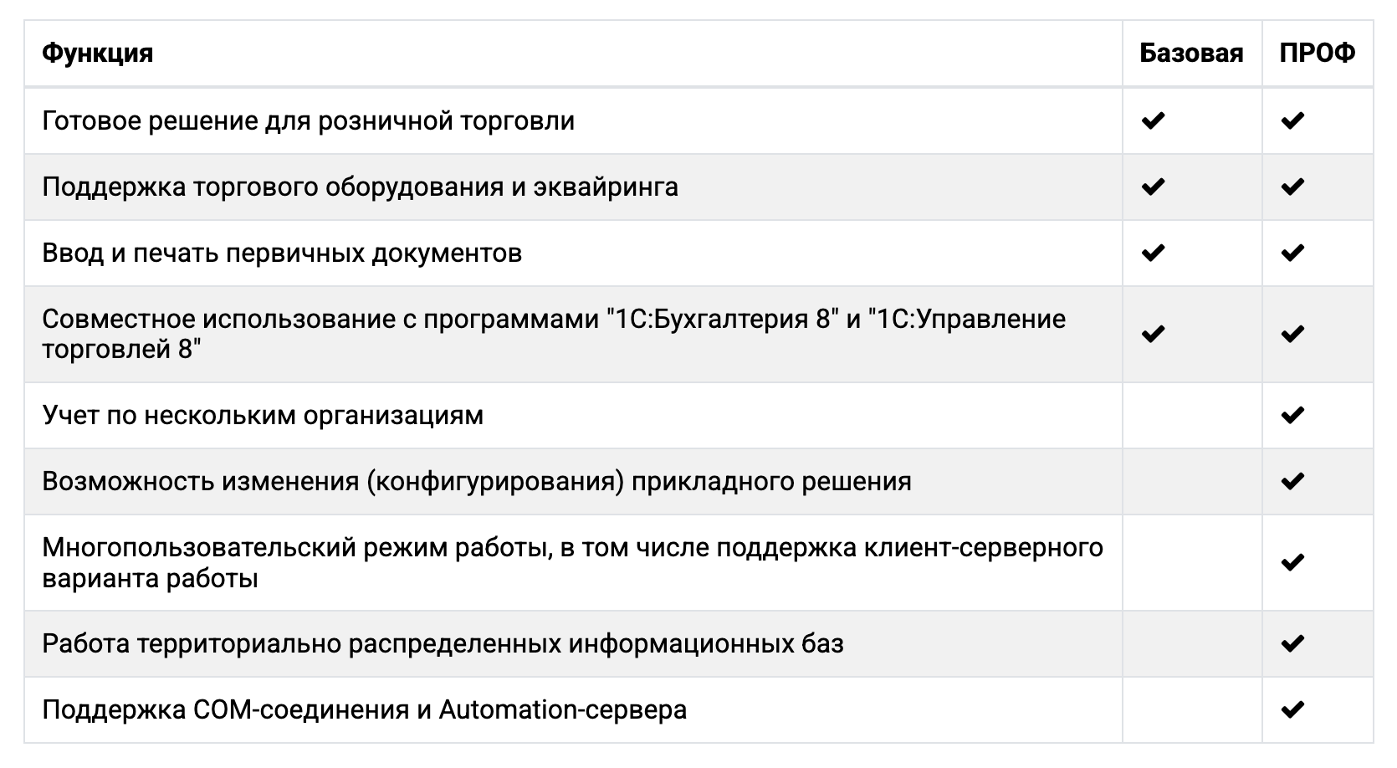Click ПРОФ checkmark for "Ввод и печать" row
The width and height of the screenshot is (1397, 768).
point(1292,253)
